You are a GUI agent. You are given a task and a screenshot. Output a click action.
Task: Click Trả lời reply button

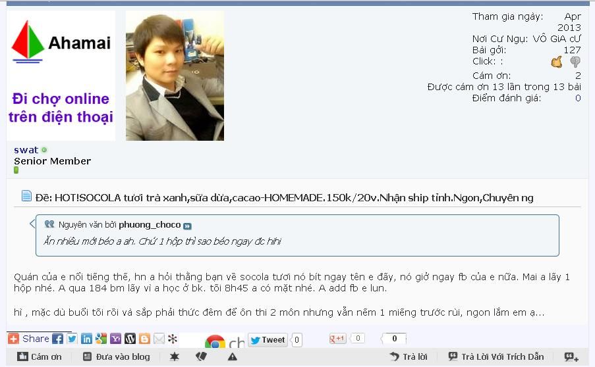tap(409, 356)
